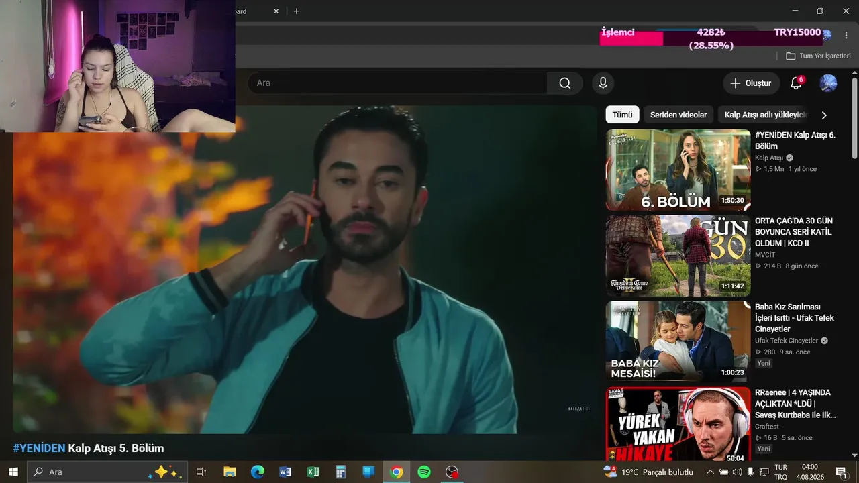Image resolution: width=859 pixels, height=483 pixels.
Task: Open the Tüm Yer İşaretleri bookmarks folder
Action: tap(818, 56)
